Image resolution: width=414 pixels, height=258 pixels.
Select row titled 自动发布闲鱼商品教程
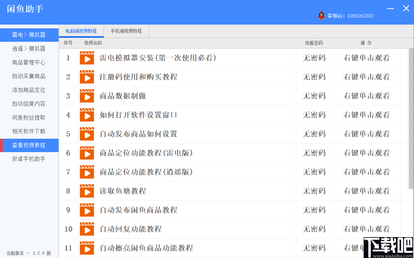click(x=233, y=210)
